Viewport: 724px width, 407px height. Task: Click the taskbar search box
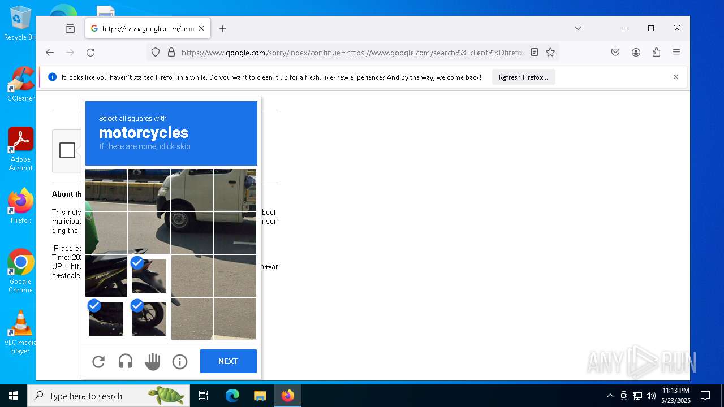pos(109,396)
